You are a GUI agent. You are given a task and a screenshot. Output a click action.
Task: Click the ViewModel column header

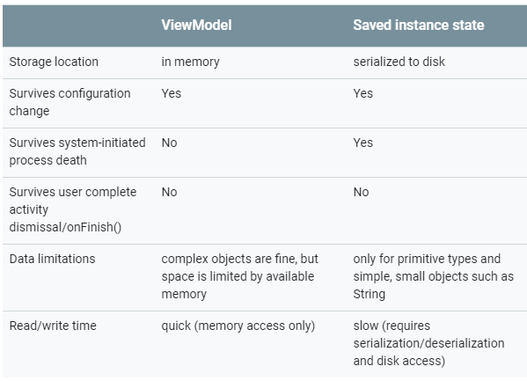pyautogui.click(x=196, y=26)
